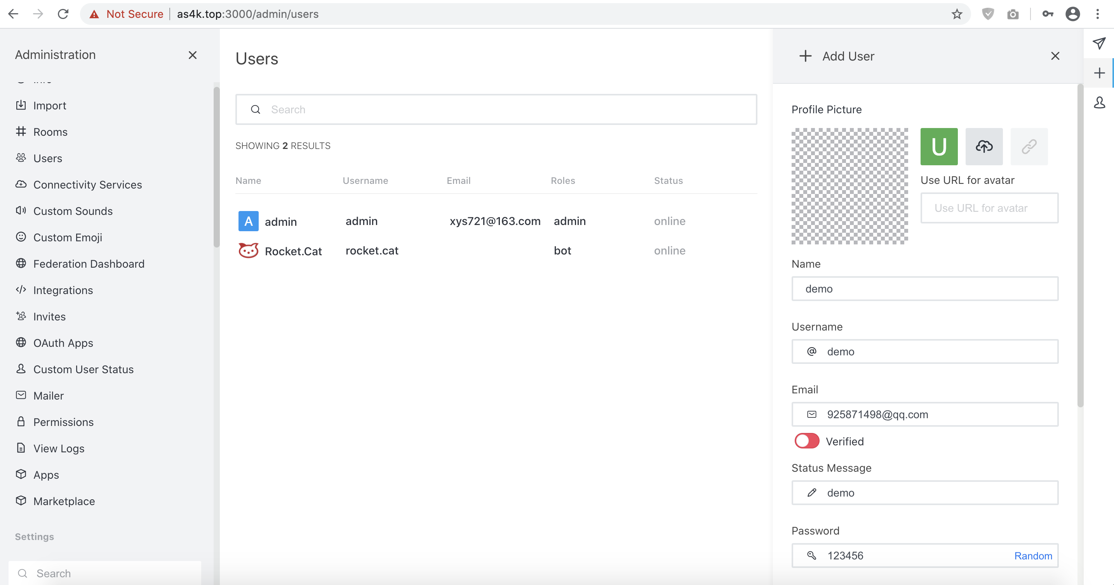Bookmark this page with the star
Viewport: 1114px width, 585px height.
click(957, 14)
